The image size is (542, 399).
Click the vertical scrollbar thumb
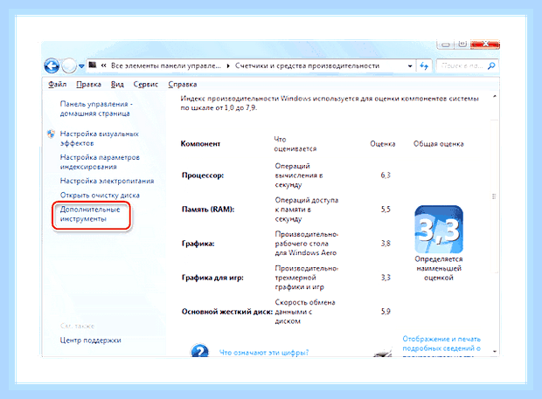tap(495, 196)
